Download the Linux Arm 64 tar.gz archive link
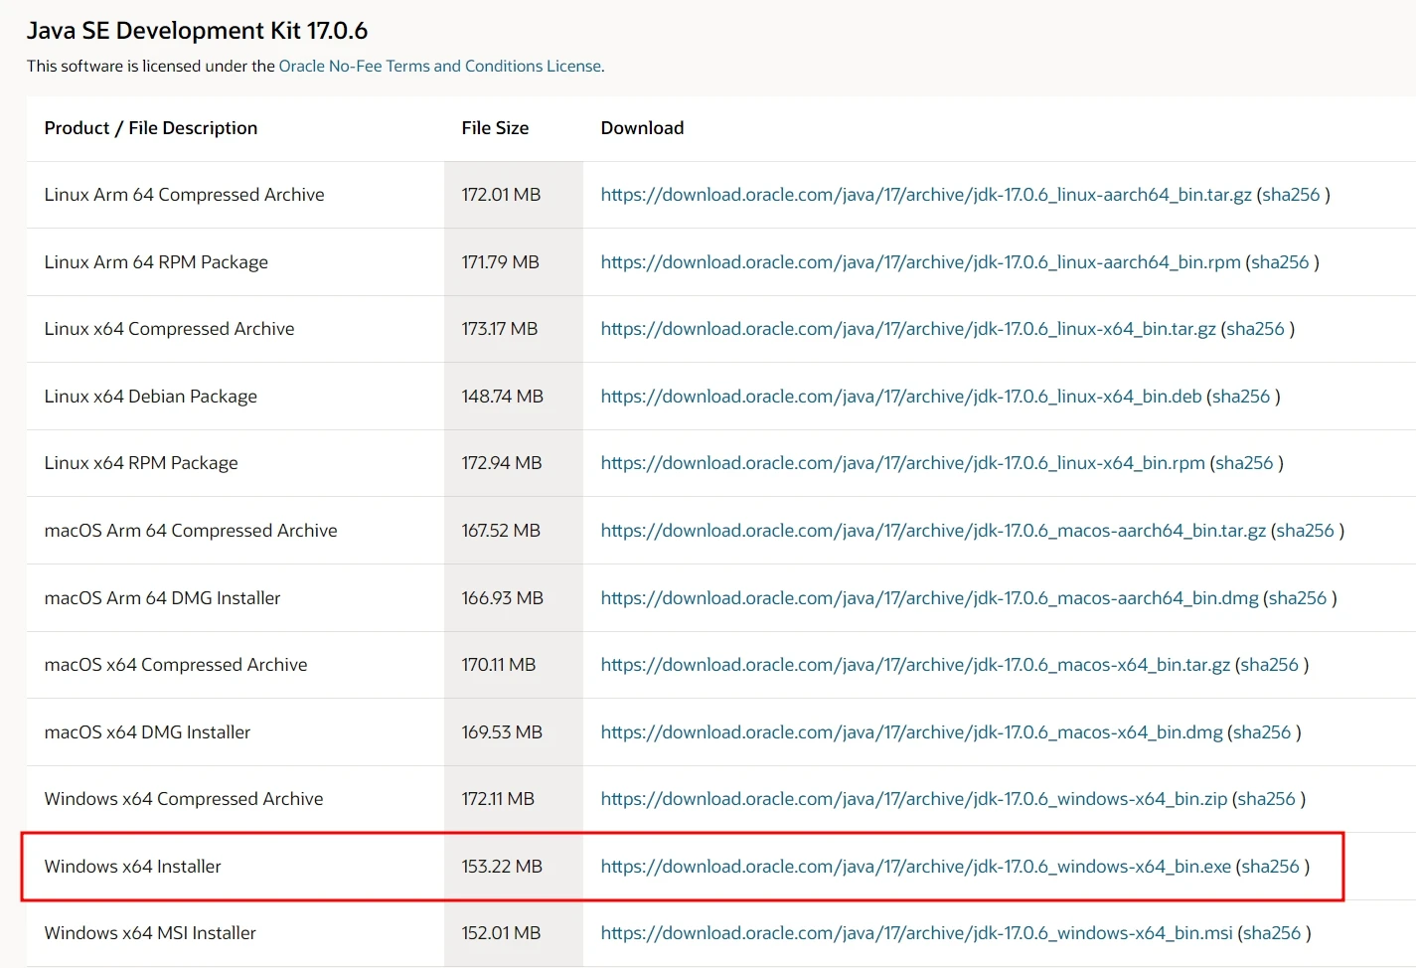The image size is (1416, 968). (x=926, y=195)
